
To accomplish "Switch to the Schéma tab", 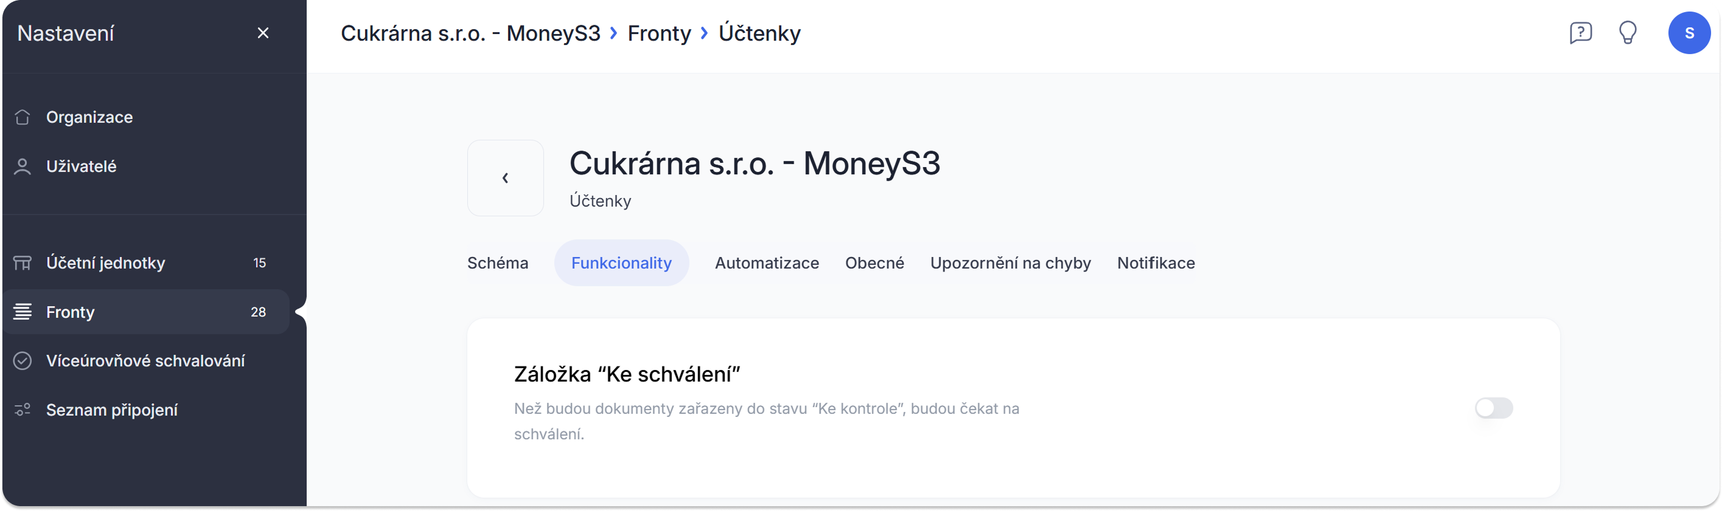I will [497, 263].
